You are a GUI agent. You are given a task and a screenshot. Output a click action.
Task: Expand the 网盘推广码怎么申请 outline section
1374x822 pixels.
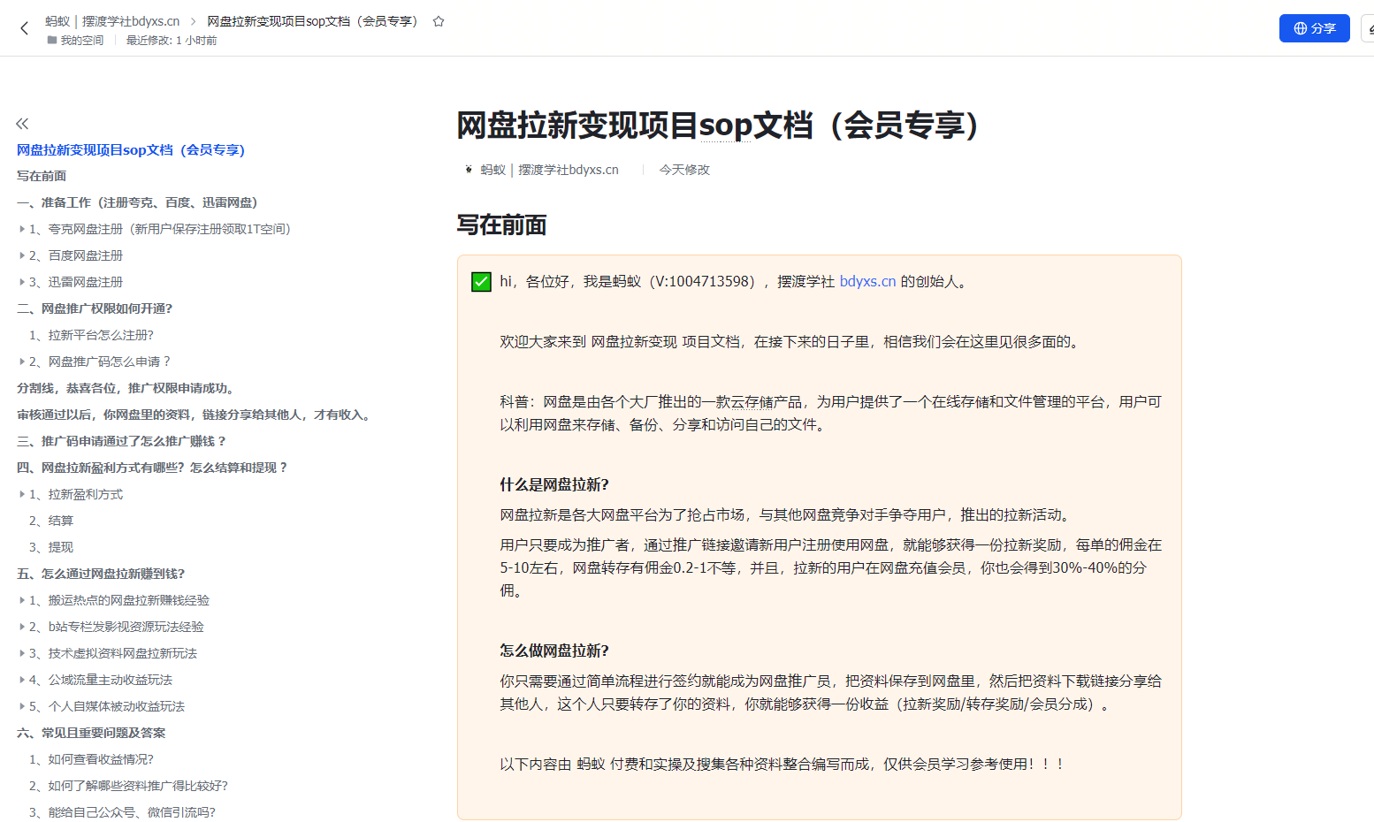[22, 362]
